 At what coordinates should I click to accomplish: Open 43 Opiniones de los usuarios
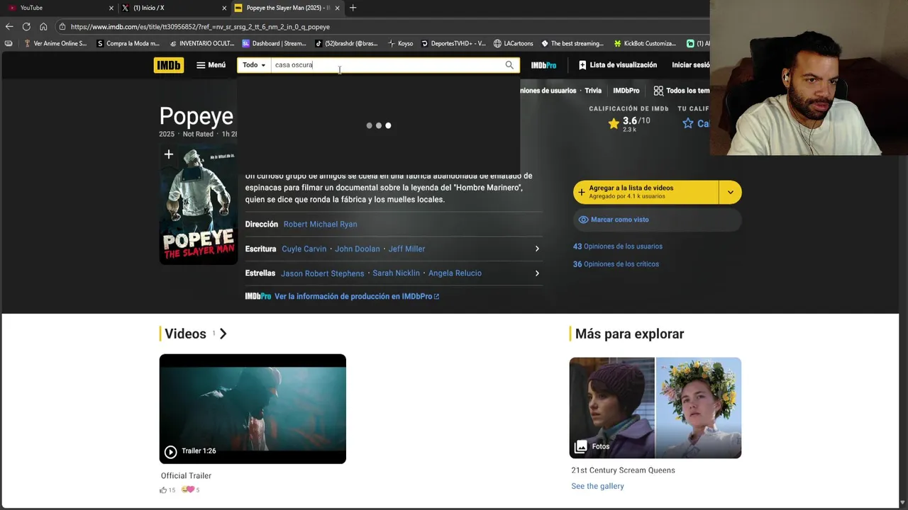pyautogui.click(x=618, y=246)
